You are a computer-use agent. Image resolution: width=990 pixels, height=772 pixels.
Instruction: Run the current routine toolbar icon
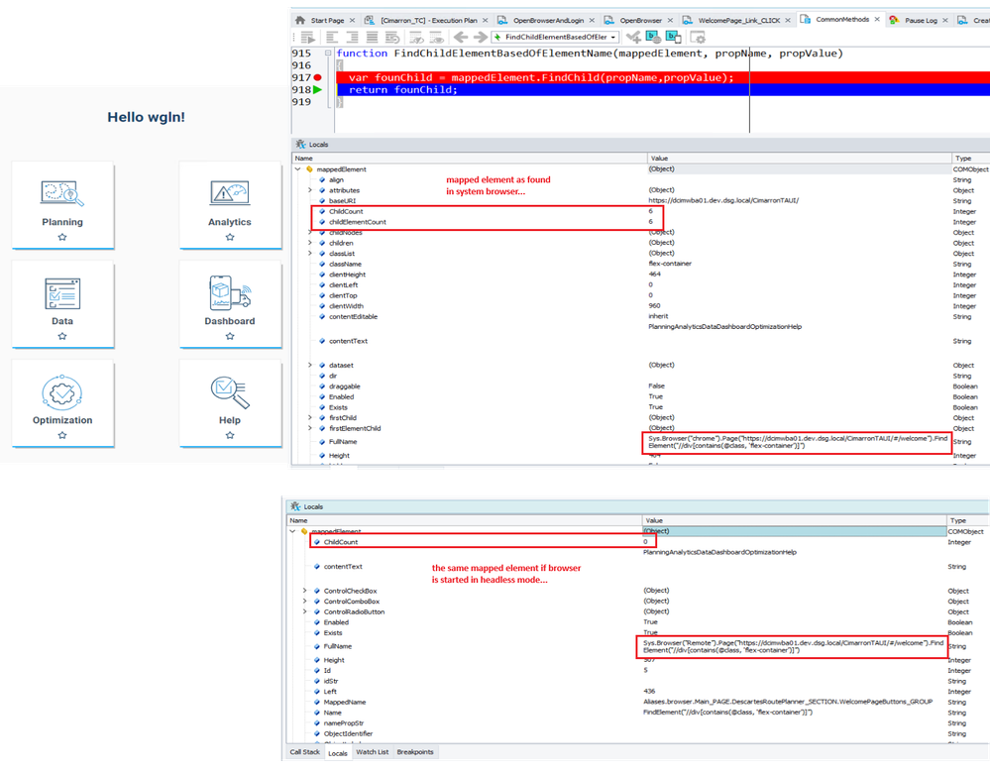click(307, 38)
